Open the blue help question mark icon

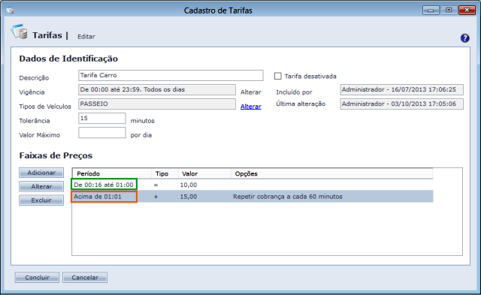(464, 38)
